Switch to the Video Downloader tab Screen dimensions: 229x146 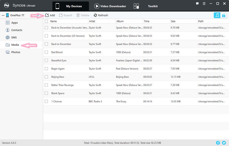tap(110, 6)
